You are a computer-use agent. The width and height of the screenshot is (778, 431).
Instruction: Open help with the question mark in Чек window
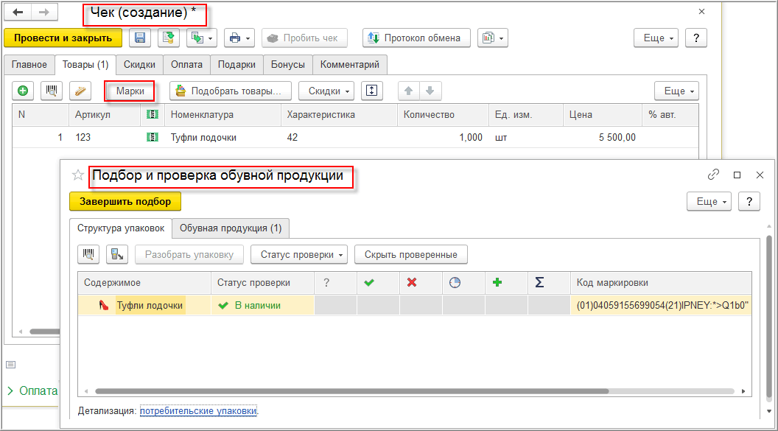(696, 38)
